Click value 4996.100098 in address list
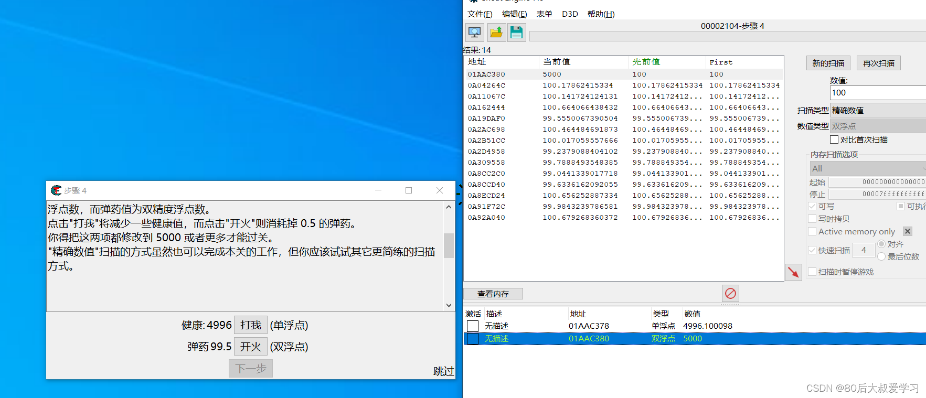926x398 pixels. coord(708,326)
